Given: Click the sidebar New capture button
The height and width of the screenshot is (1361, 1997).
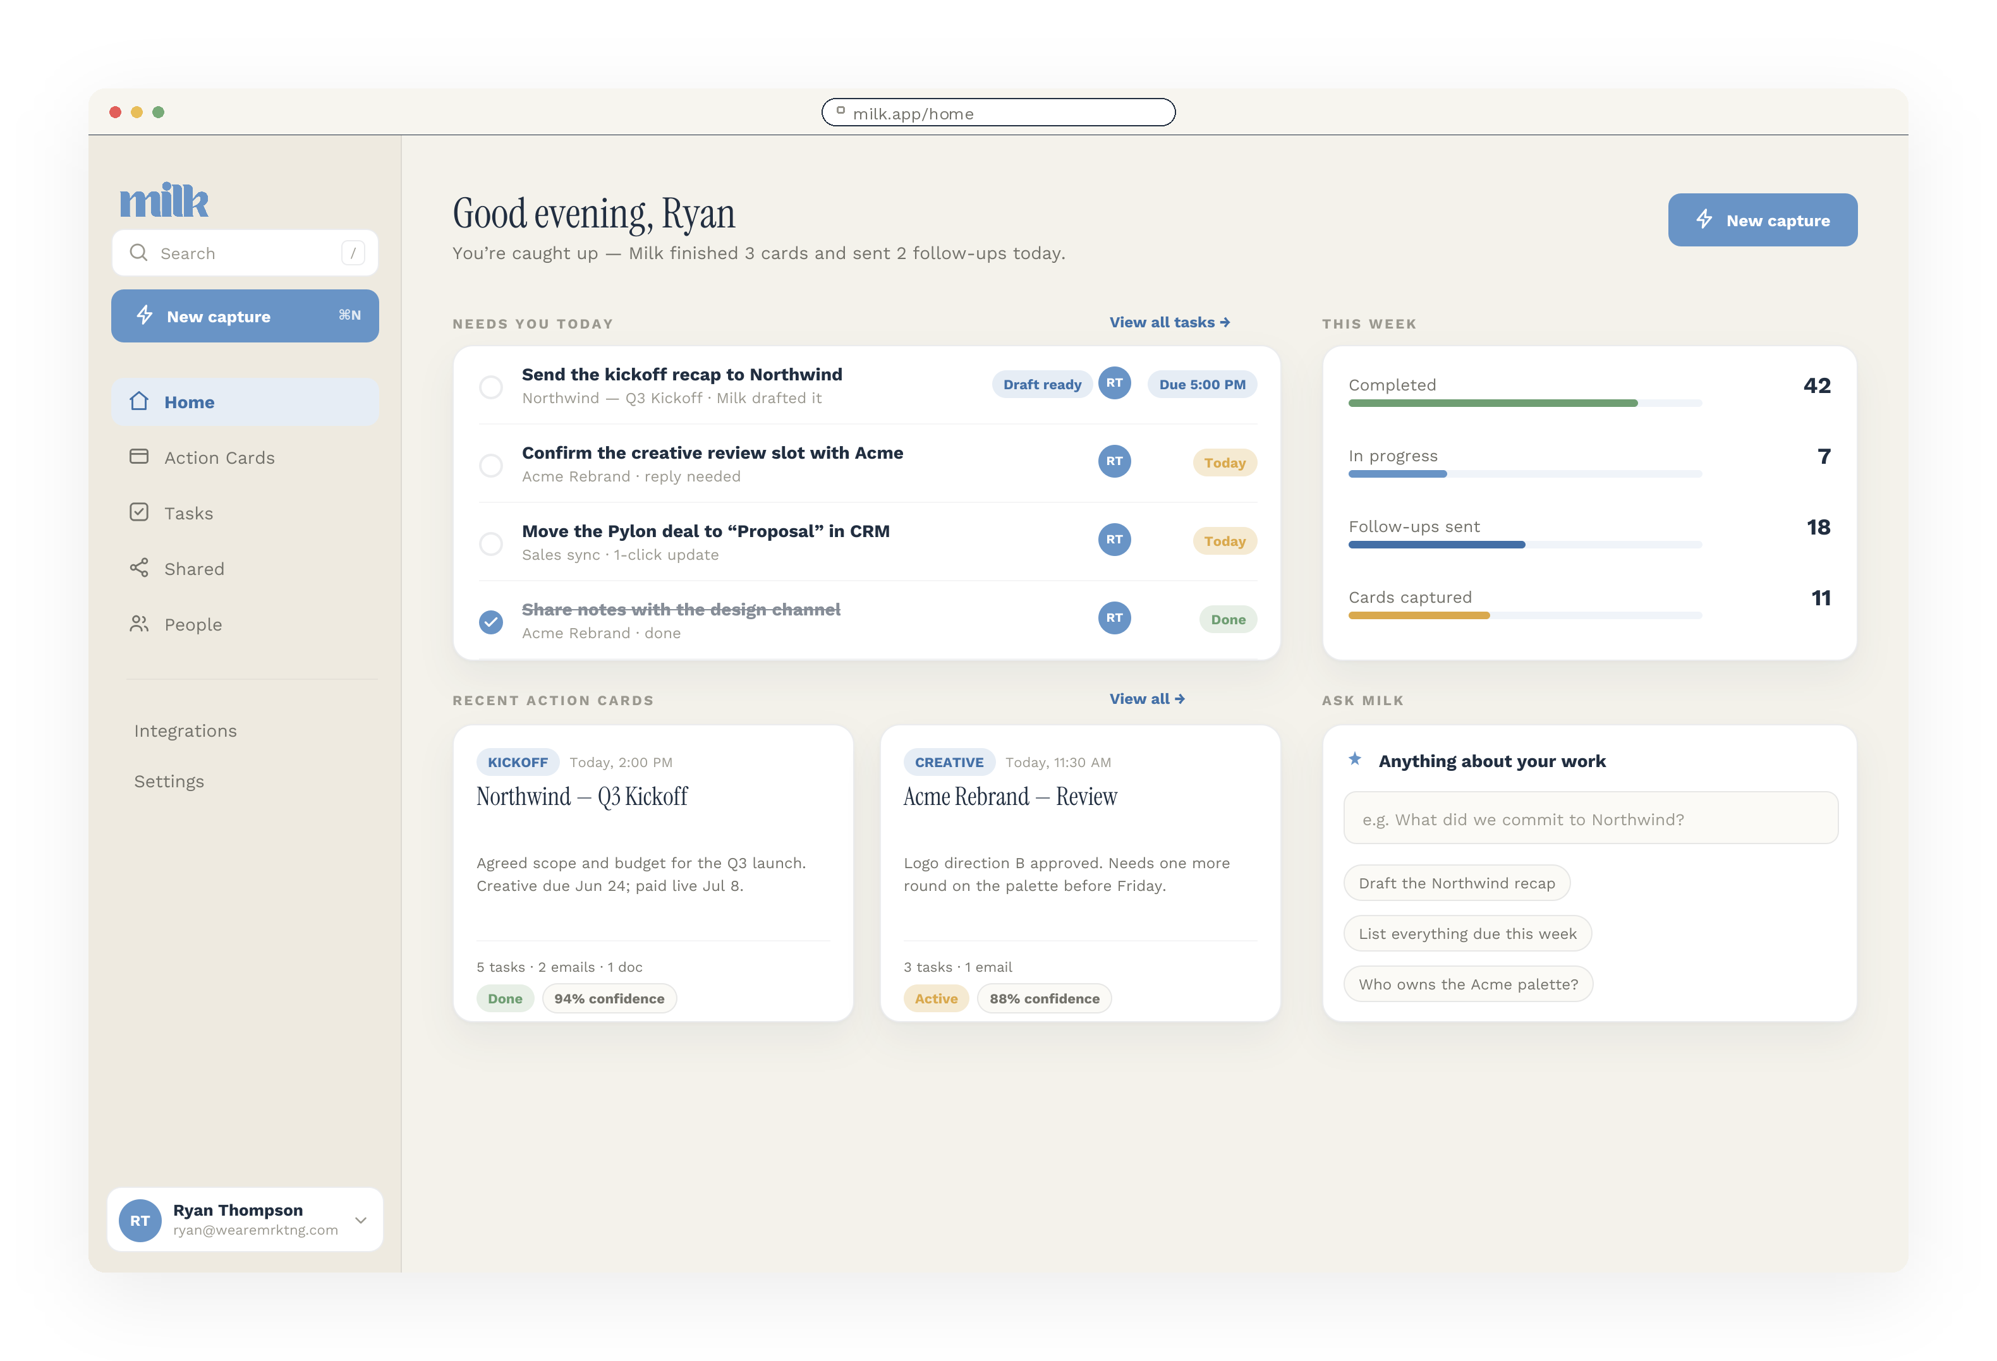Looking at the screenshot, I should (245, 315).
